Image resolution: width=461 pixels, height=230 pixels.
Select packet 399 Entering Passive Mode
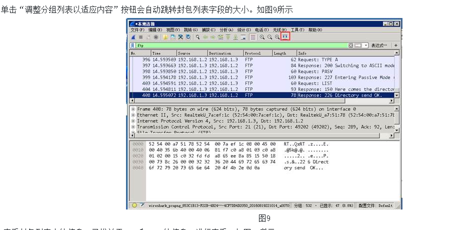262,77
